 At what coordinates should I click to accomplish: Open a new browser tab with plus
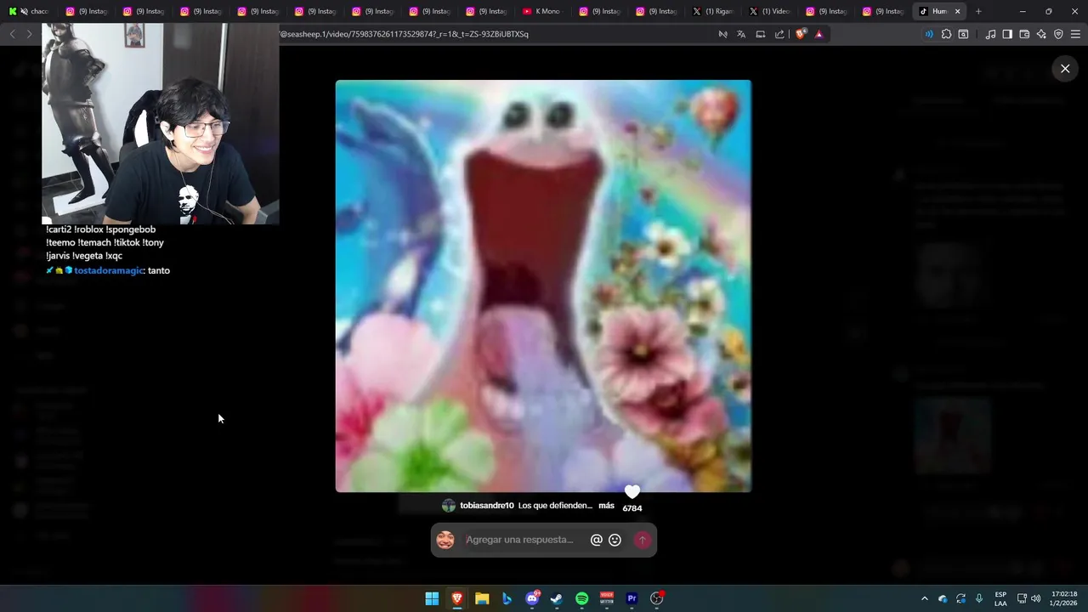978,11
